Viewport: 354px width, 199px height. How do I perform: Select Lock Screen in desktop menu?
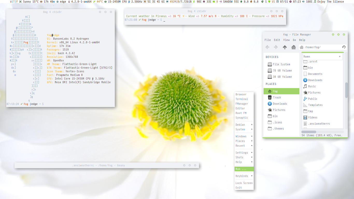click(244, 183)
